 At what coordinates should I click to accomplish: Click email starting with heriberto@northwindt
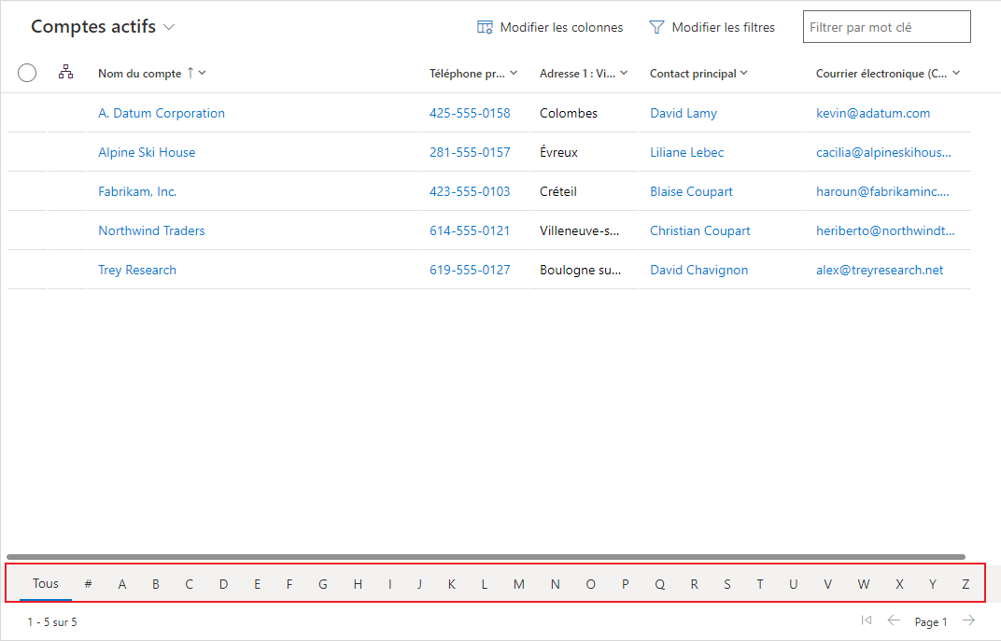point(885,230)
